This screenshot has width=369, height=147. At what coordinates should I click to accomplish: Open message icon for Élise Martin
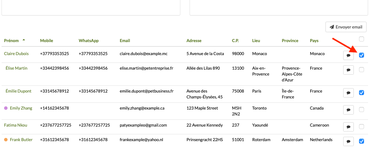pyautogui.click(x=348, y=70)
